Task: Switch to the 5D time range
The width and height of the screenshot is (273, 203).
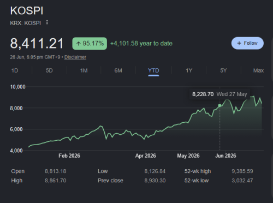Action: coord(49,70)
